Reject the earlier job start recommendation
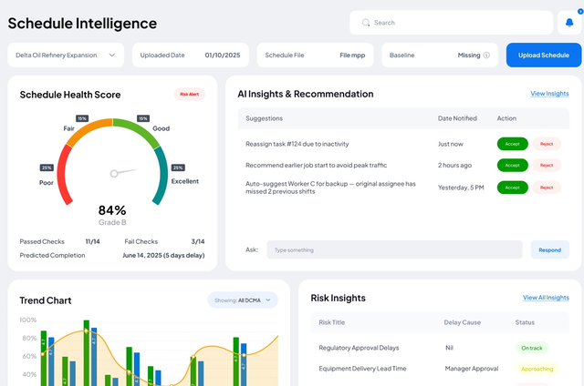584x386 pixels. (546, 165)
